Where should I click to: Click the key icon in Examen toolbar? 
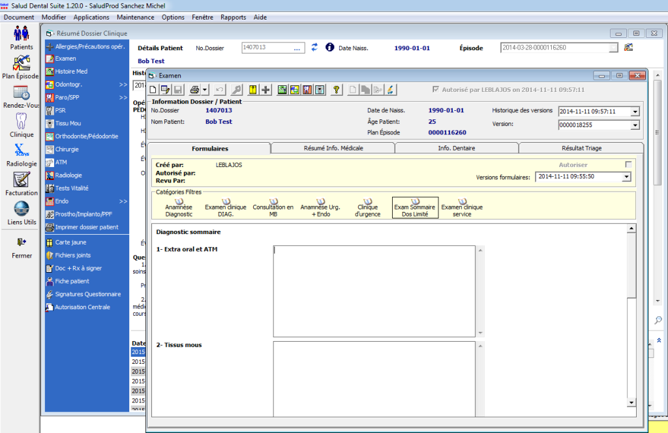pos(236,90)
